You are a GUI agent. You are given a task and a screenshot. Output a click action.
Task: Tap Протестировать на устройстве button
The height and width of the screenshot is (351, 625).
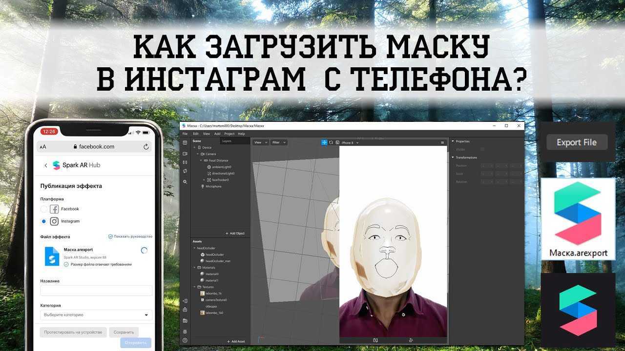[x=73, y=332]
